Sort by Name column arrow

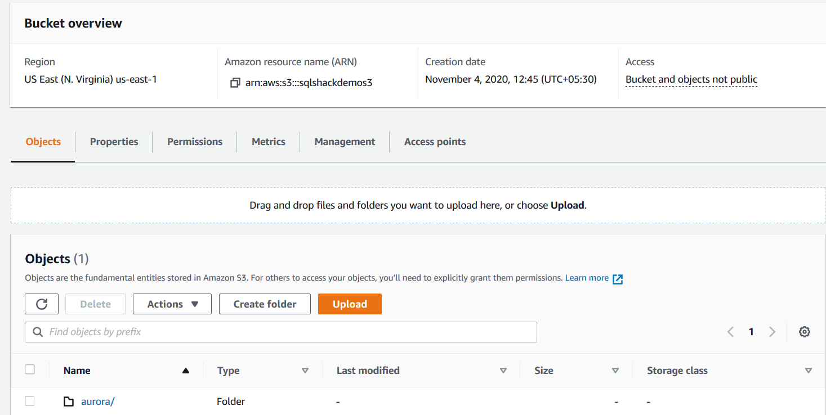(186, 371)
